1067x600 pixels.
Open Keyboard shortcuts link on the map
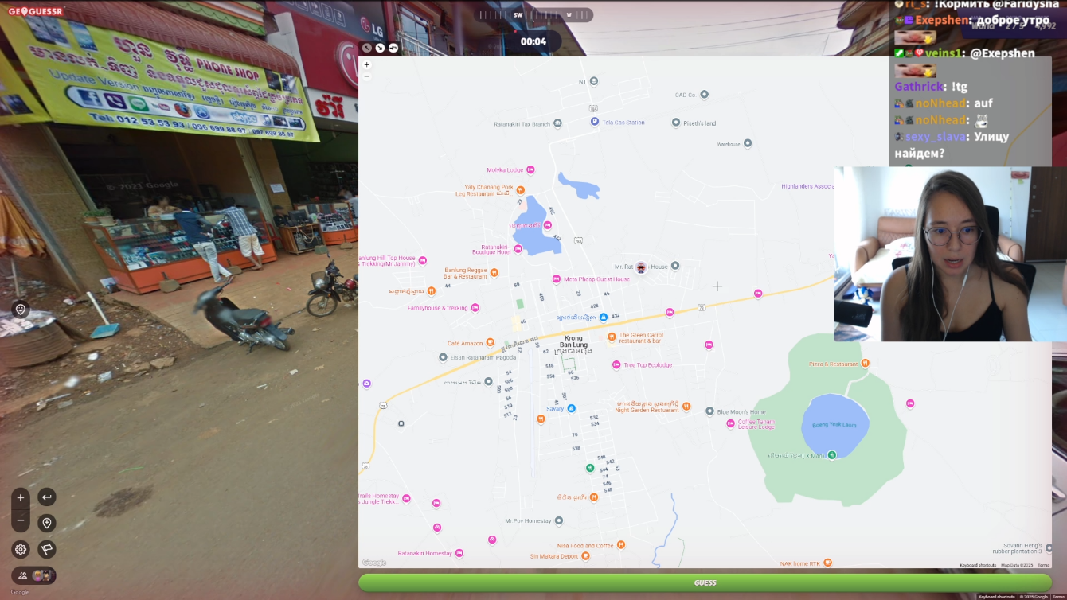978,565
